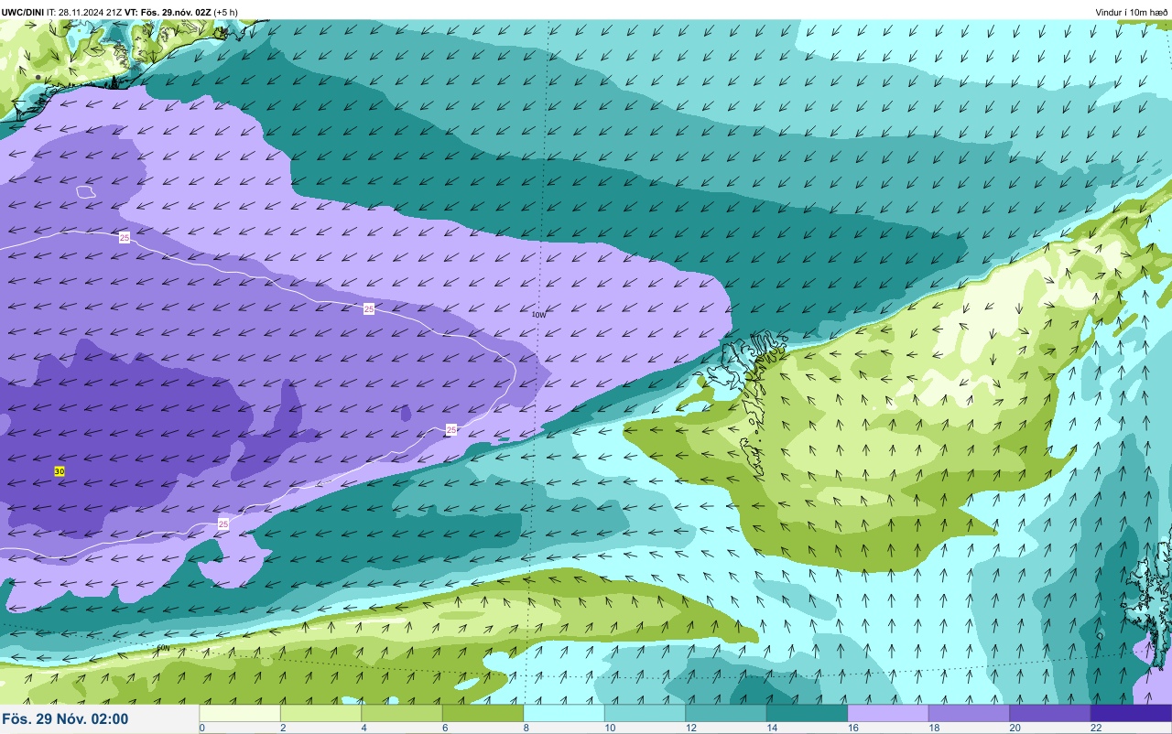Select the lavender 16–18 legend swatch
The image size is (1172, 734).
(888, 713)
